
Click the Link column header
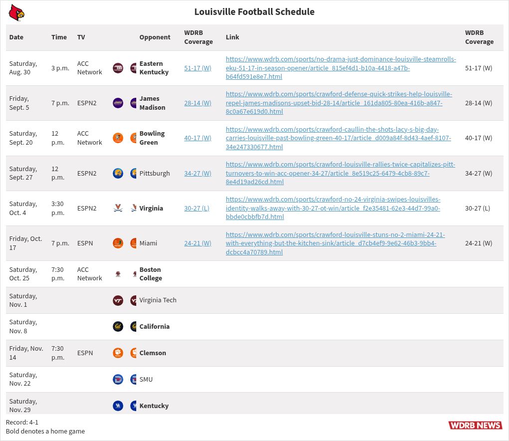pos(232,37)
